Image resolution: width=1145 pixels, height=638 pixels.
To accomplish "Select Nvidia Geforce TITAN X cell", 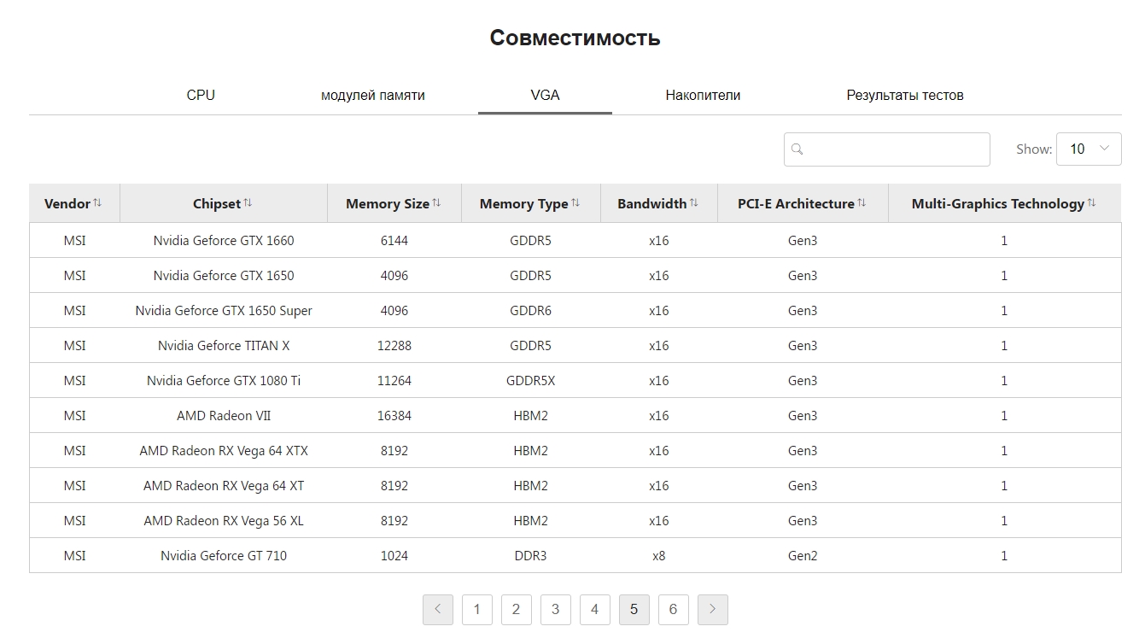I will (224, 346).
